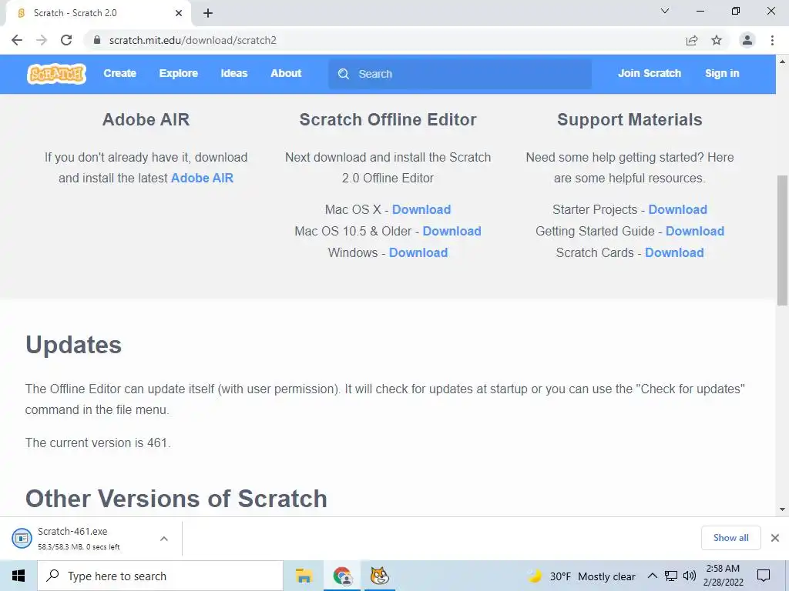The width and height of the screenshot is (789, 591).
Task: Click the Scratch-461.exe file icon in download bar
Action: [22, 538]
